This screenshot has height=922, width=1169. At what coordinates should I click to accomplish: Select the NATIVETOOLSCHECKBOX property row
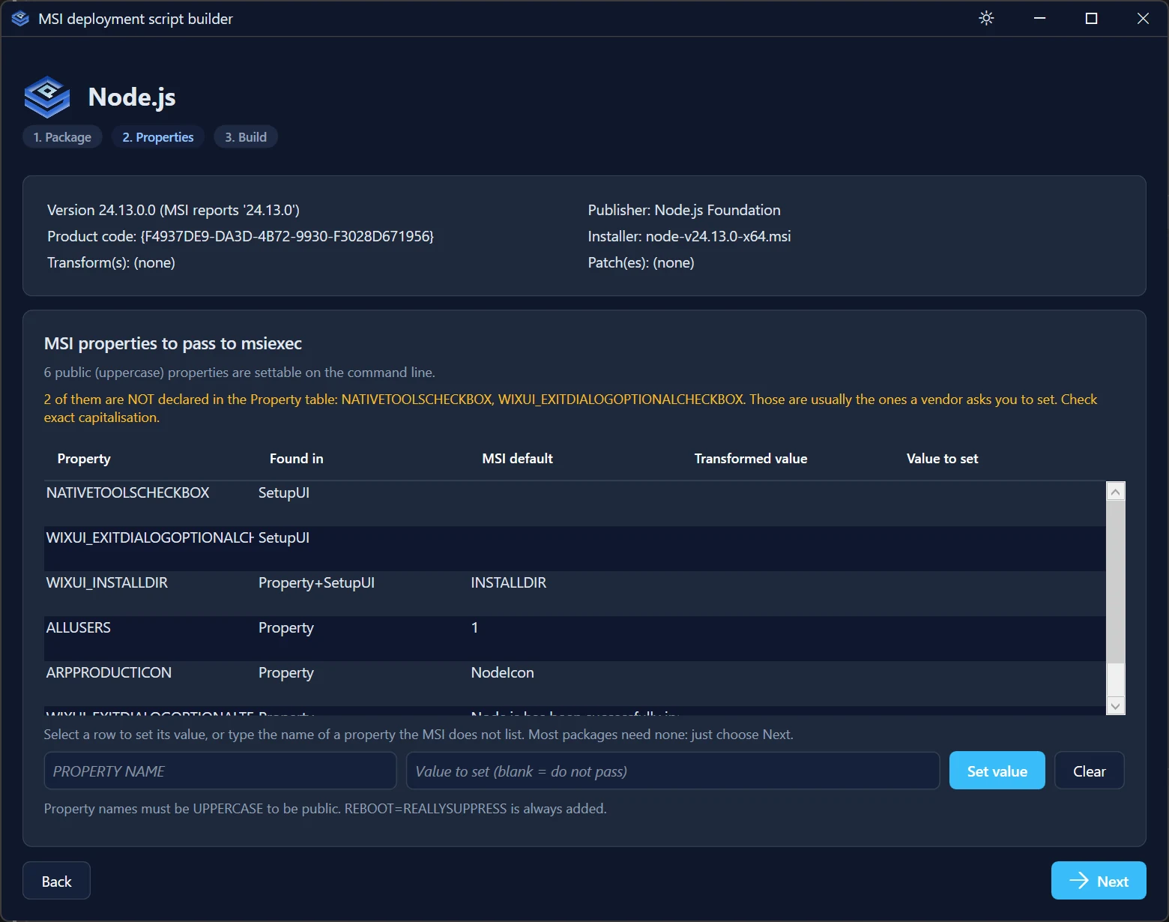pos(575,503)
